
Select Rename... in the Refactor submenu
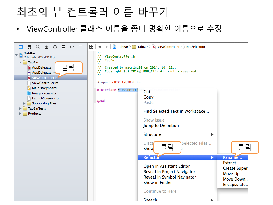click(232, 157)
